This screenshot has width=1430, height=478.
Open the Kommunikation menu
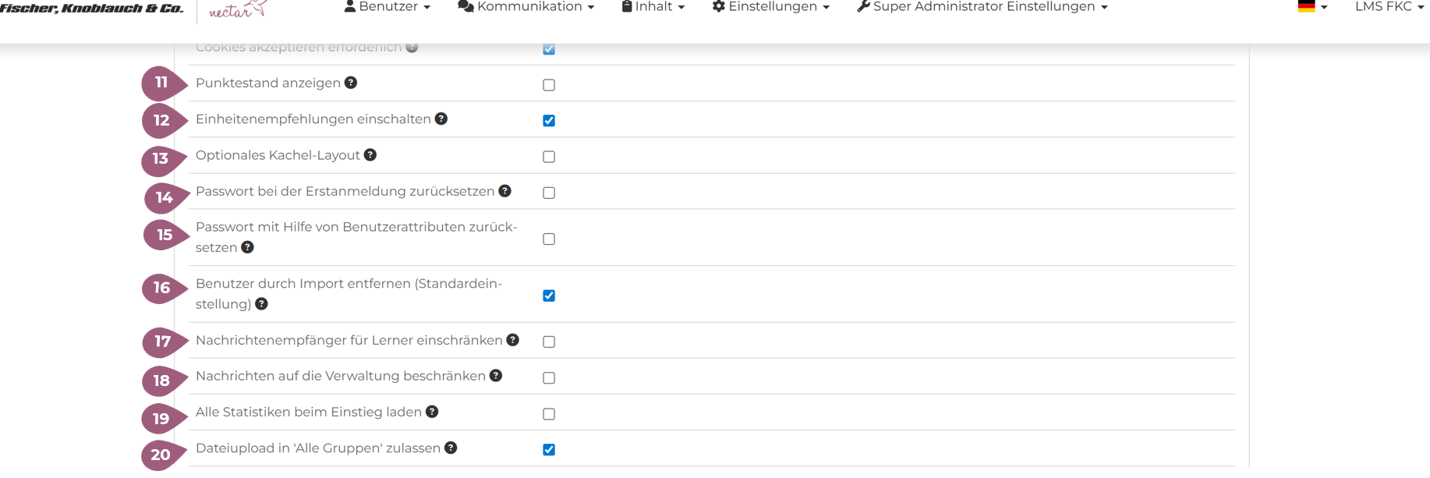(526, 7)
